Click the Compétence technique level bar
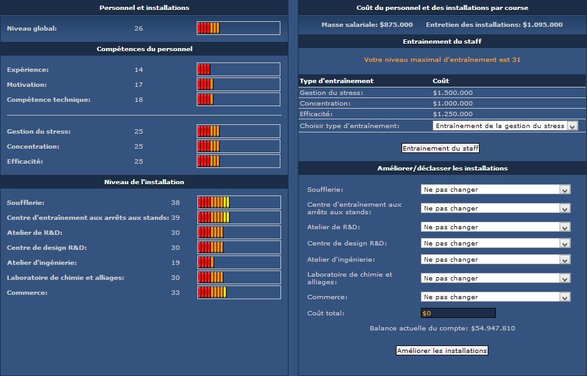This screenshot has width=587, height=376. click(239, 99)
